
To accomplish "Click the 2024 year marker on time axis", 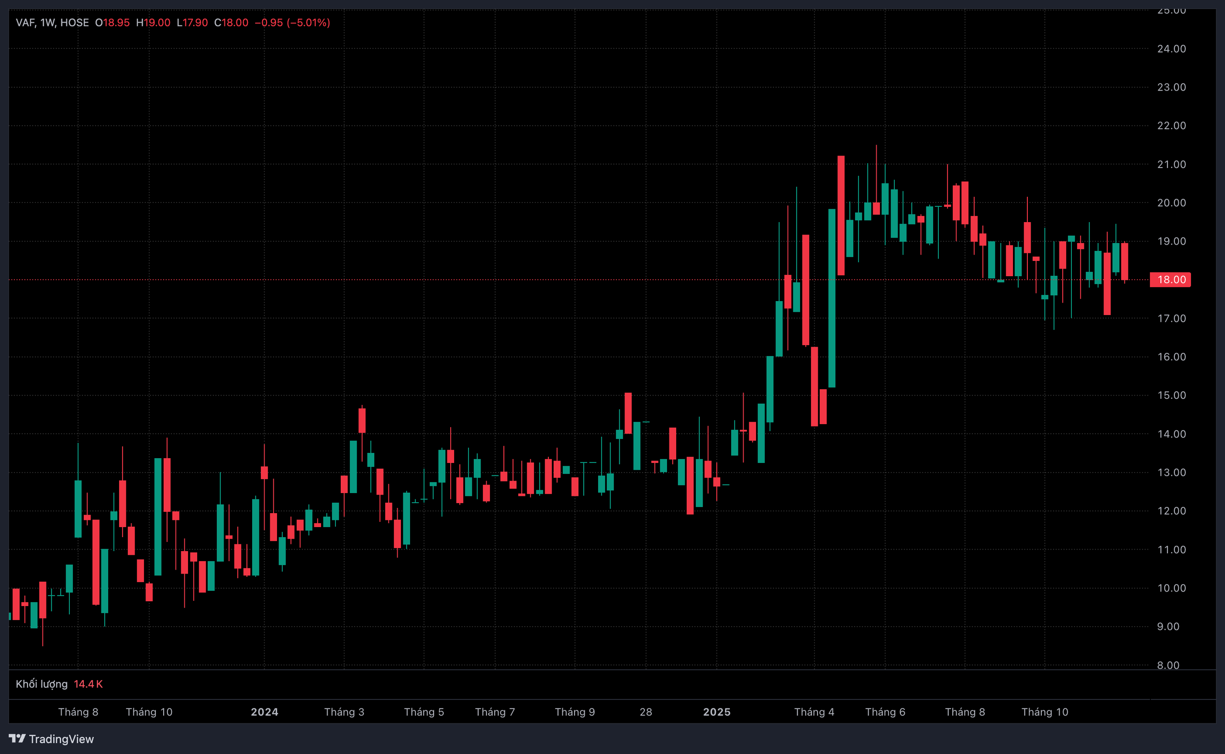I will click(x=264, y=711).
